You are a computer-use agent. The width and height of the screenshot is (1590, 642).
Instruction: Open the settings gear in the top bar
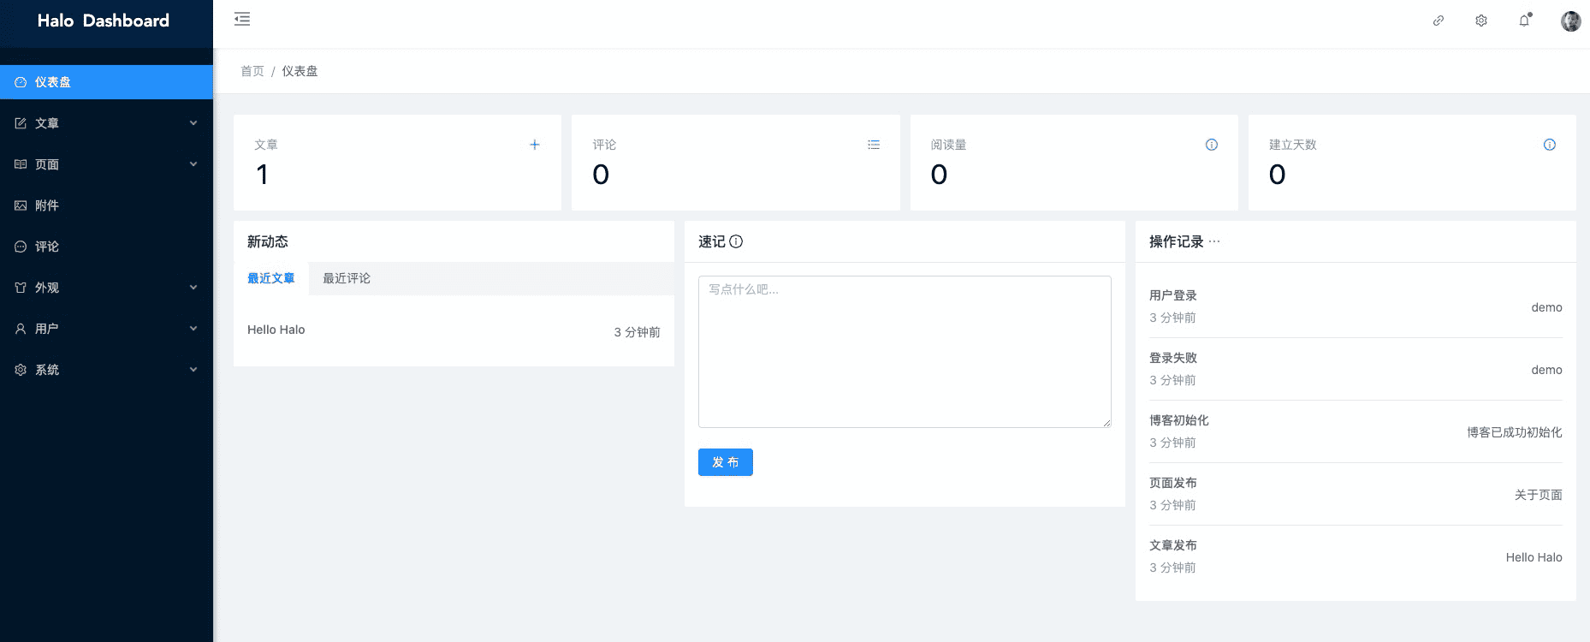pyautogui.click(x=1481, y=21)
